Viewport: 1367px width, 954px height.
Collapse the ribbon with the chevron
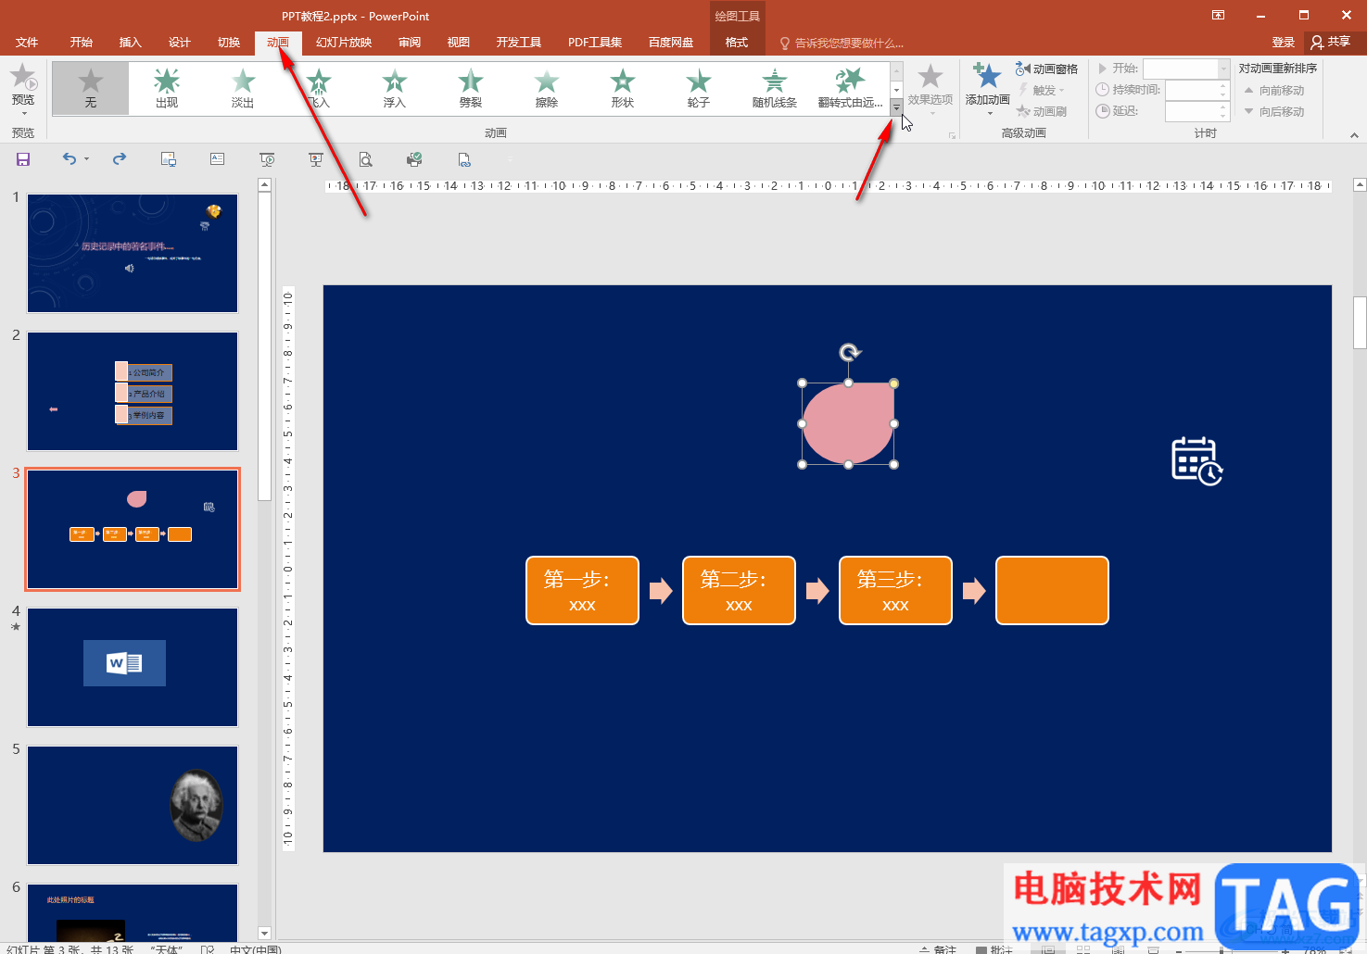[1354, 134]
